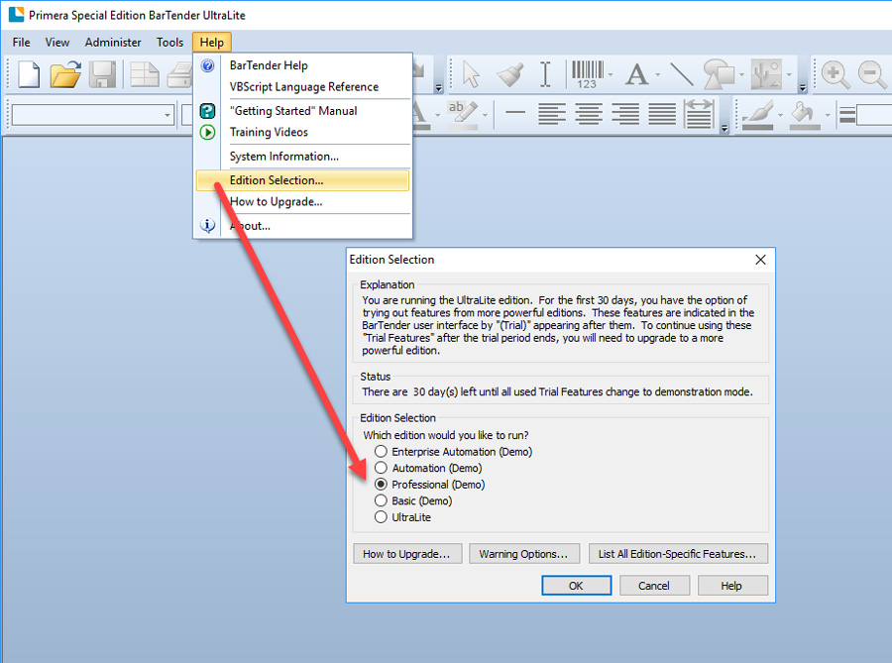
Task: Open the View menu
Action: (x=56, y=43)
